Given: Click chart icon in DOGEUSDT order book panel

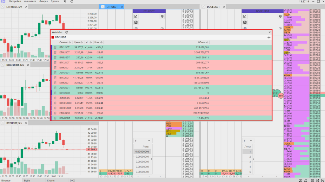Looking at the screenshot, I should [245, 16].
